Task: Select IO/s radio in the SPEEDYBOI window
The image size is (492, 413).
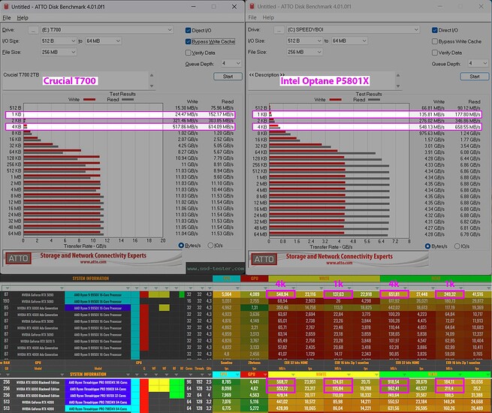Action: pyautogui.click(x=457, y=246)
